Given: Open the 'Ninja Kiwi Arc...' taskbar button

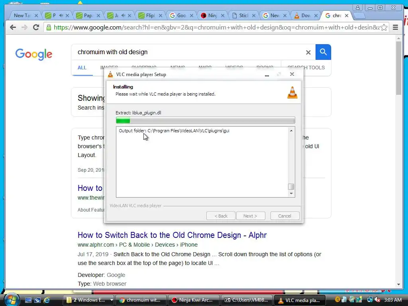Looking at the screenshot, I should 193,300.
